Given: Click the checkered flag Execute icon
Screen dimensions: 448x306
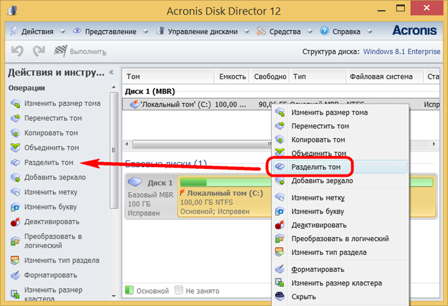Looking at the screenshot, I should coord(61,51).
